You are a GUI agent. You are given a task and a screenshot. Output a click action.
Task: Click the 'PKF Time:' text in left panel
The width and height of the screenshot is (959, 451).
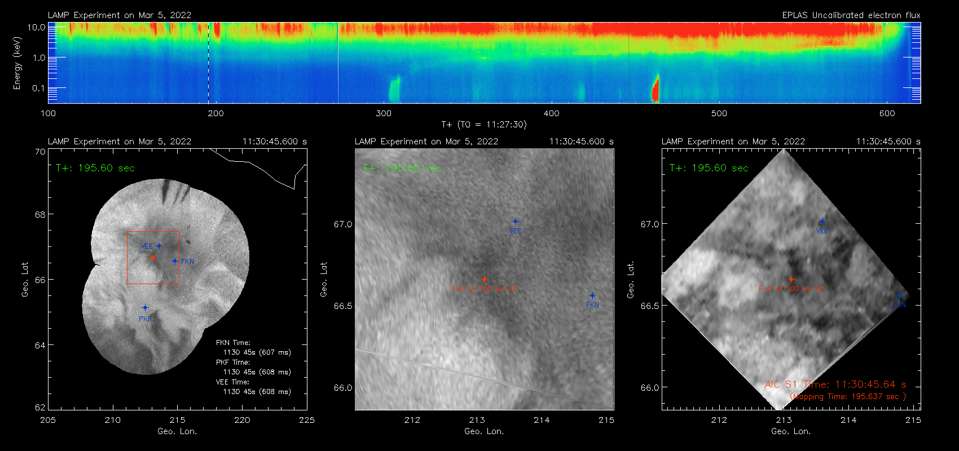(x=232, y=362)
